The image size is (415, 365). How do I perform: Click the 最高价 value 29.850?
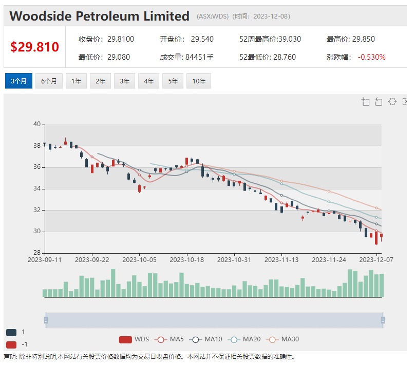[364, 39]
